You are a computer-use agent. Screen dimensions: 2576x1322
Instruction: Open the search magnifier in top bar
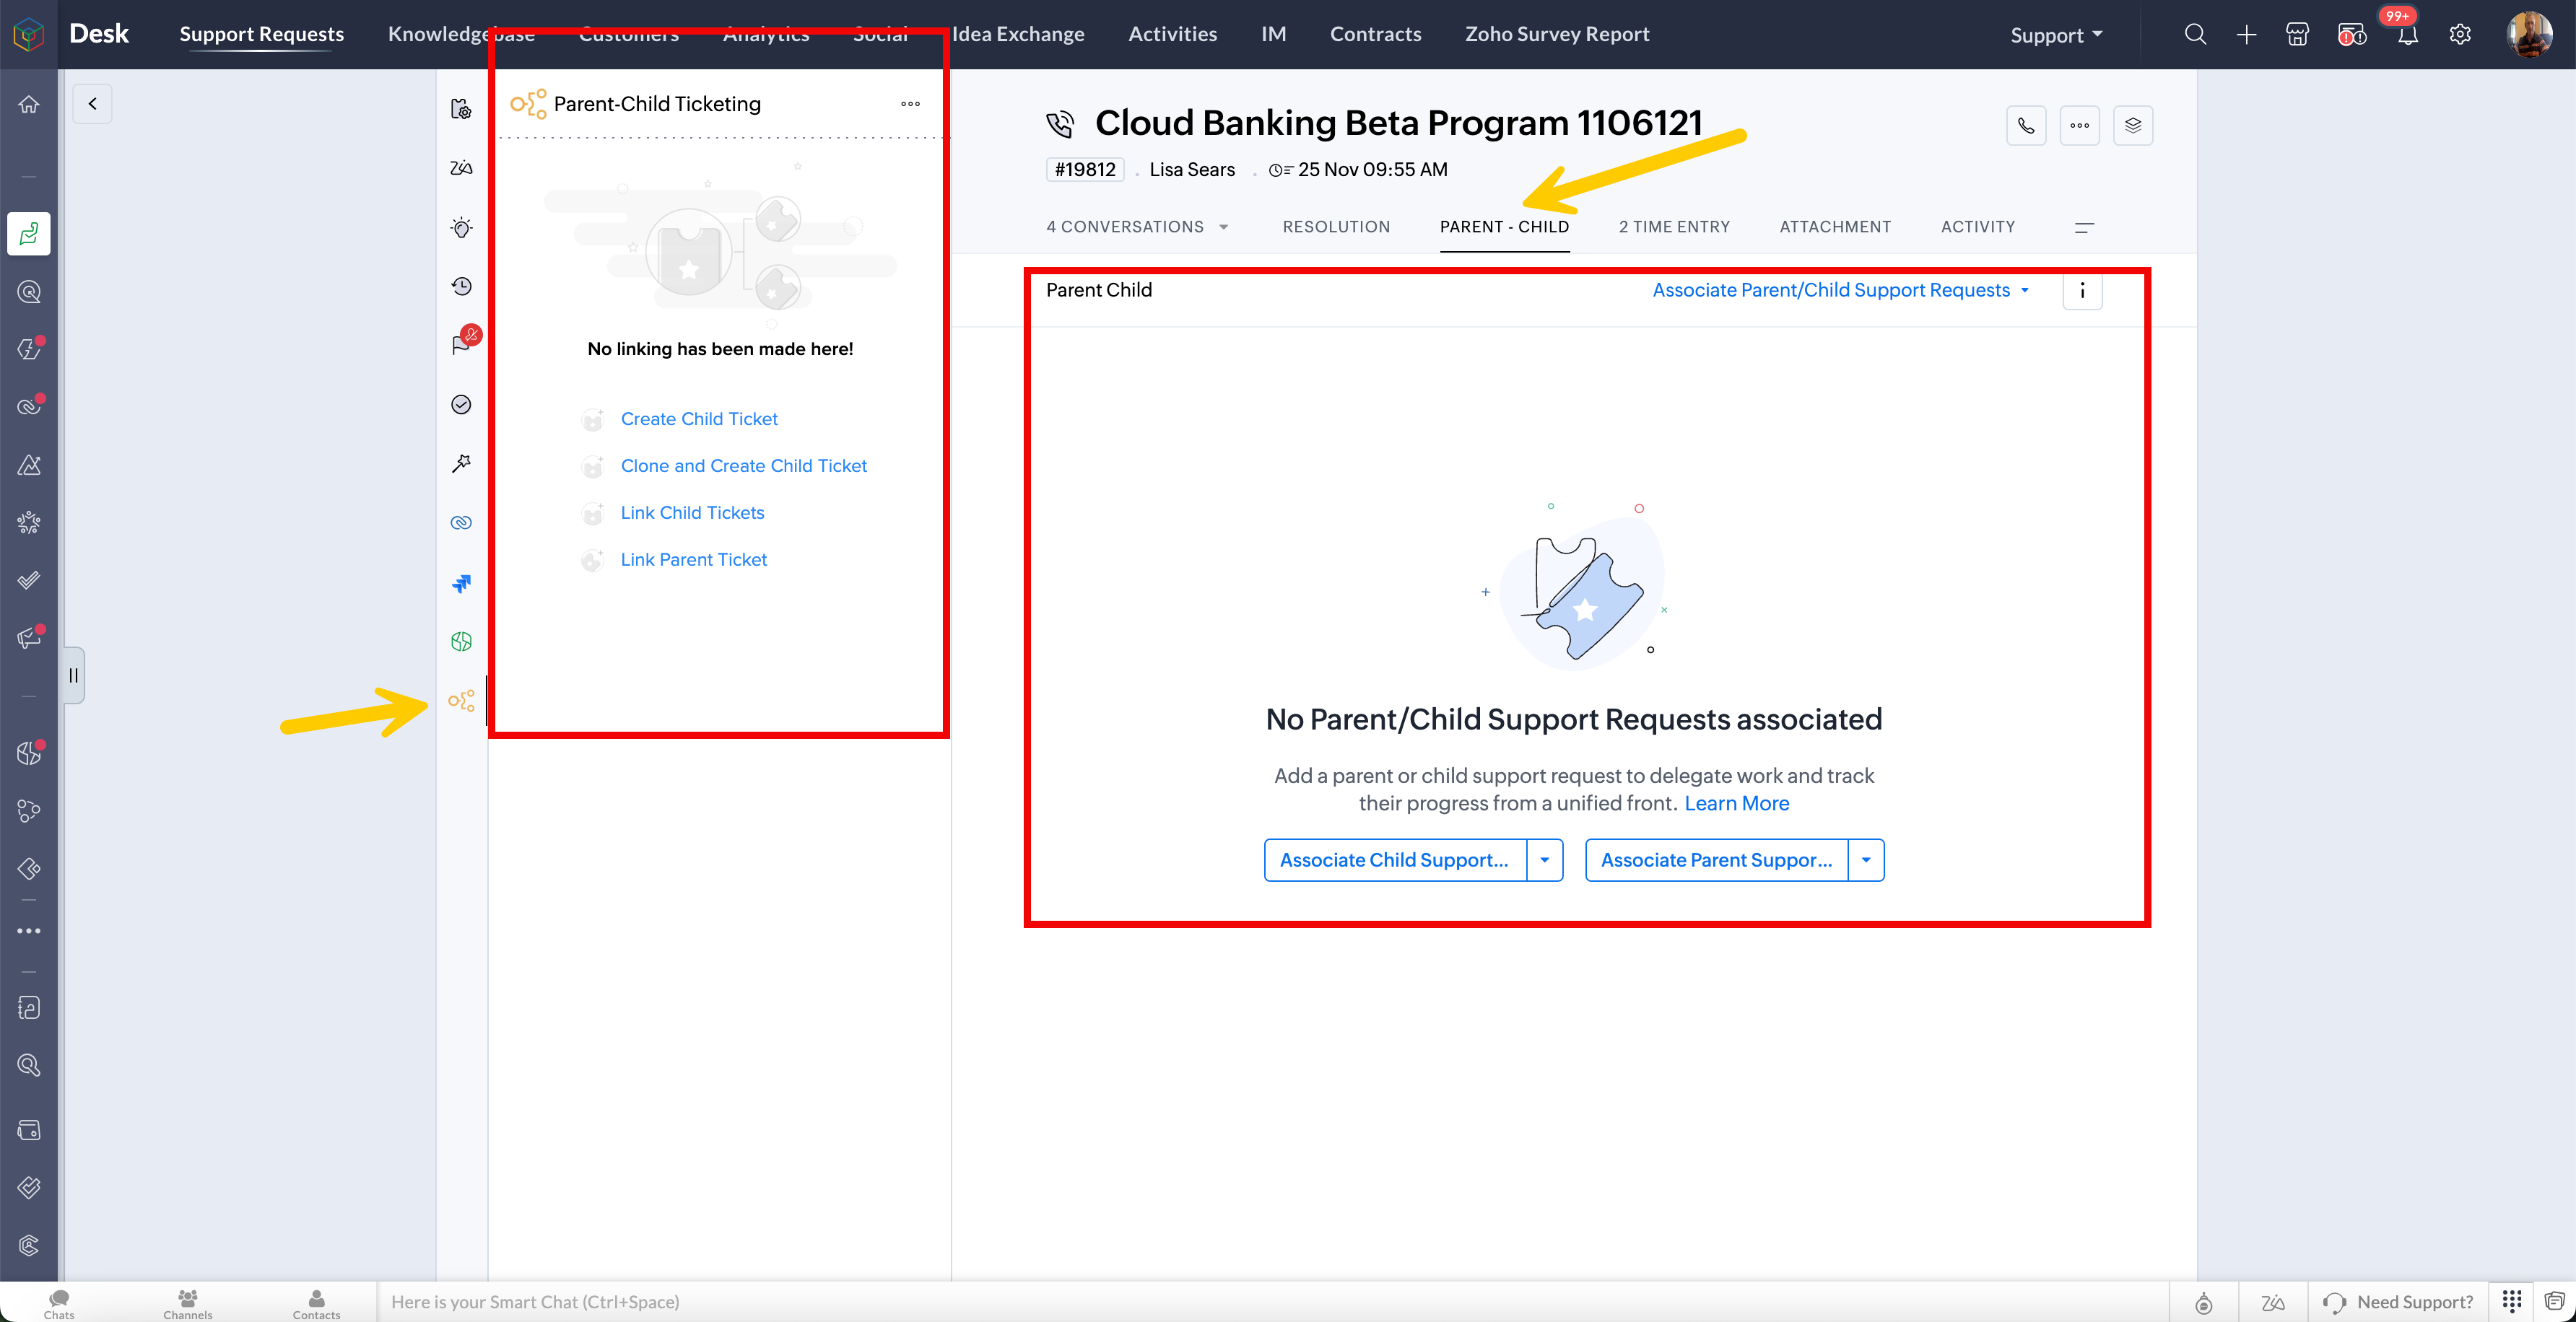(x=2194, y=35)
